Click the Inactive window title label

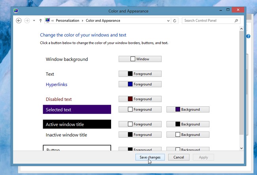coord(66,135)
